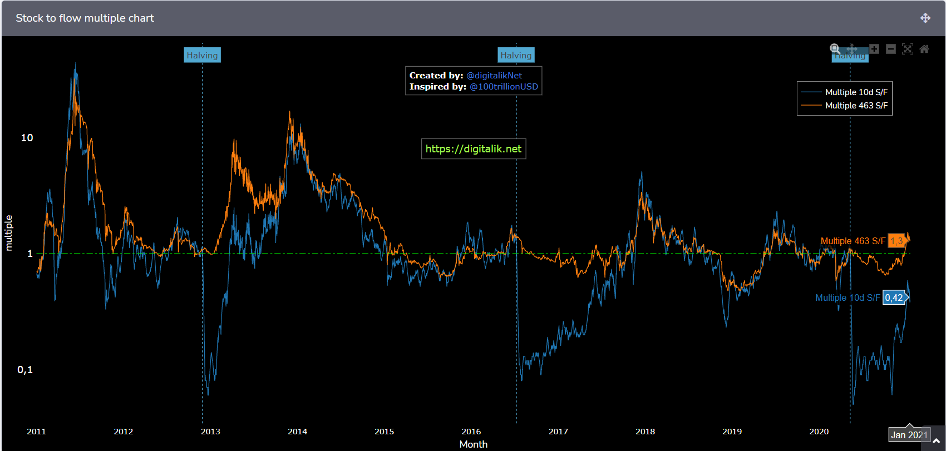Viewport: 946px width, 451px height.
Task: Reset axes with the home icon
Action: (924, 49)
